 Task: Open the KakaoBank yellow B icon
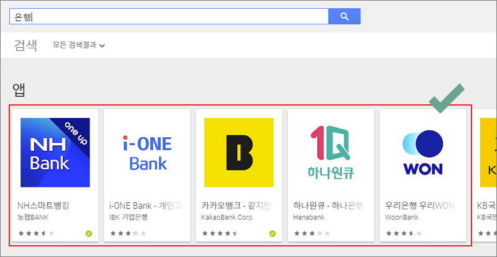tap(239, 153)
